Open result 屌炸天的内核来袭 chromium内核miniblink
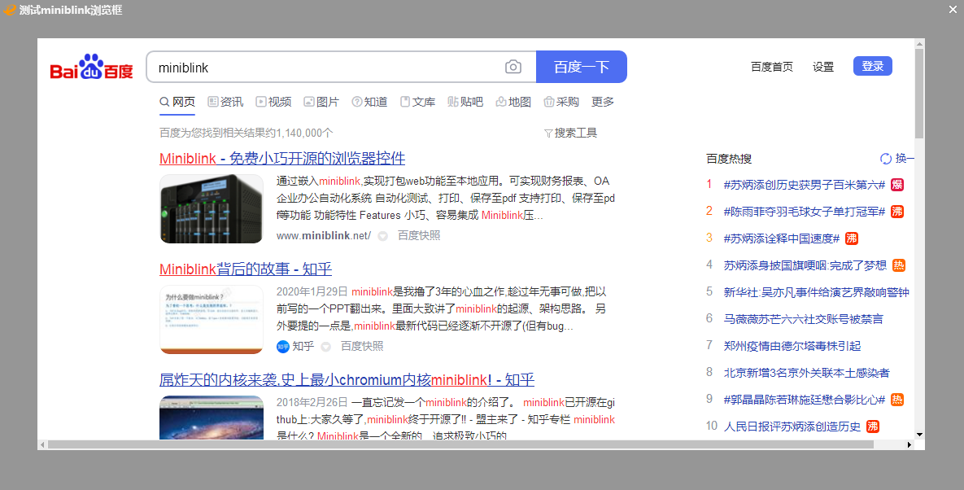964x490 pixels. coord(347,379)
